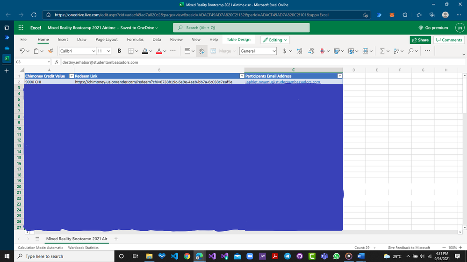Expand the font name dropdown
This screenshot has width=467, height=262.
click(93, 51)
